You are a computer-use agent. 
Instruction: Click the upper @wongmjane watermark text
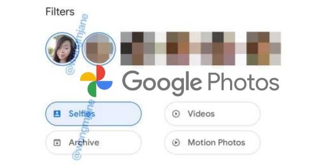click(77, 44)
